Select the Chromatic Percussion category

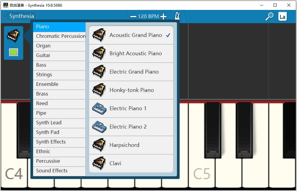pyautogui.click(x=59, y=37)
